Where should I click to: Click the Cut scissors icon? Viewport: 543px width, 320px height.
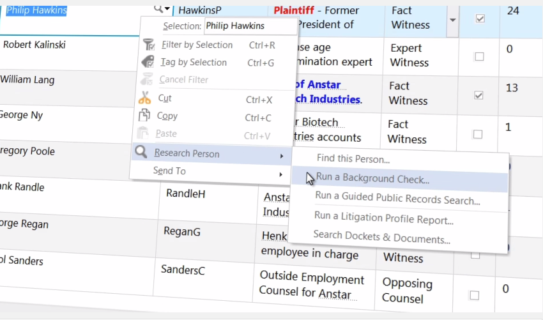tap(145, 98)
